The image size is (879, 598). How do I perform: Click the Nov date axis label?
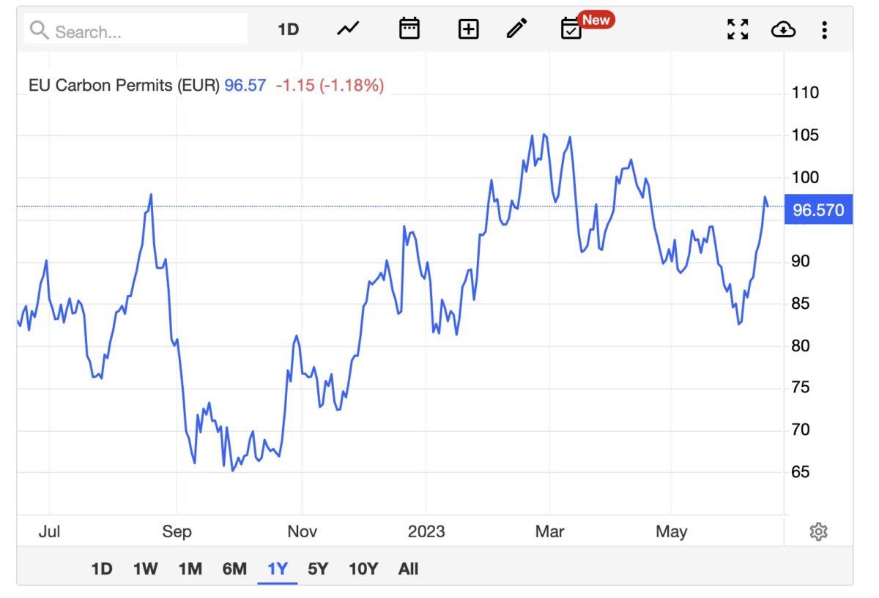302,531
